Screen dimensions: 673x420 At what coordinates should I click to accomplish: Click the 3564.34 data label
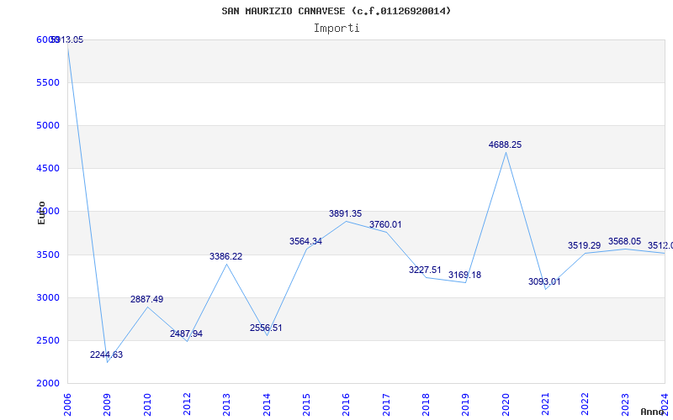(305, 241)
